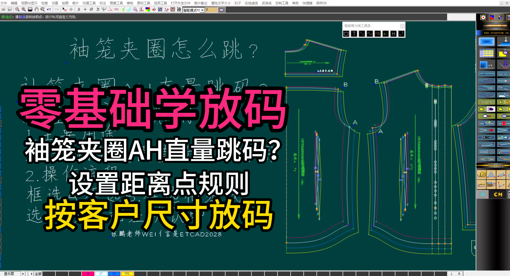
Task: Toggle the XXL size display at the bottom bar
Action: click(127, 274)
